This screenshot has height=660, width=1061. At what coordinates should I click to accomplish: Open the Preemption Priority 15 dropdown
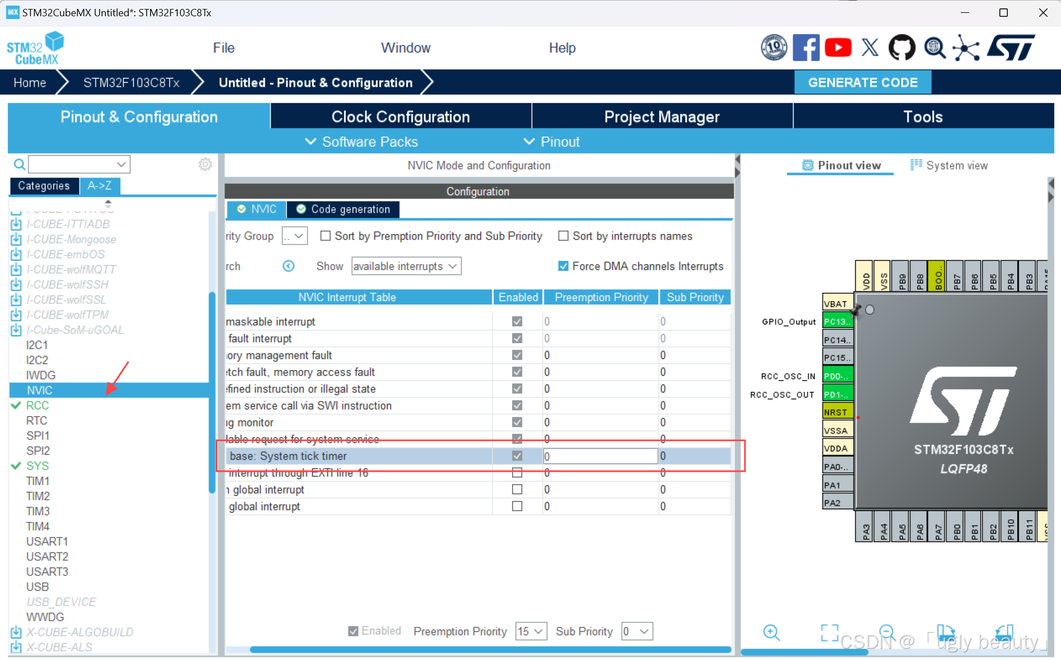click(x=530, y=631)
